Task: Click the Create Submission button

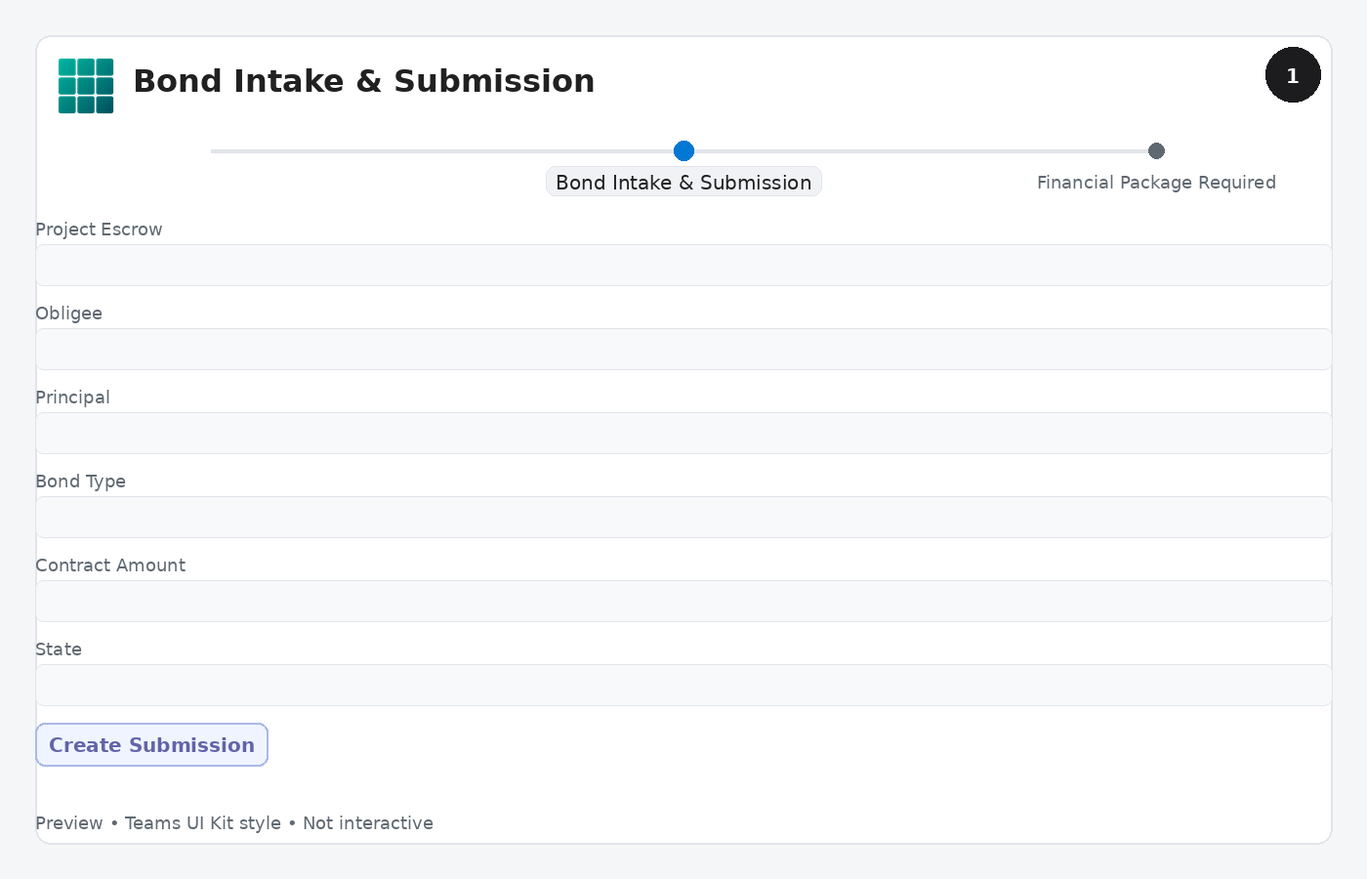Action: pyautogui.click(x=151, y=745)
